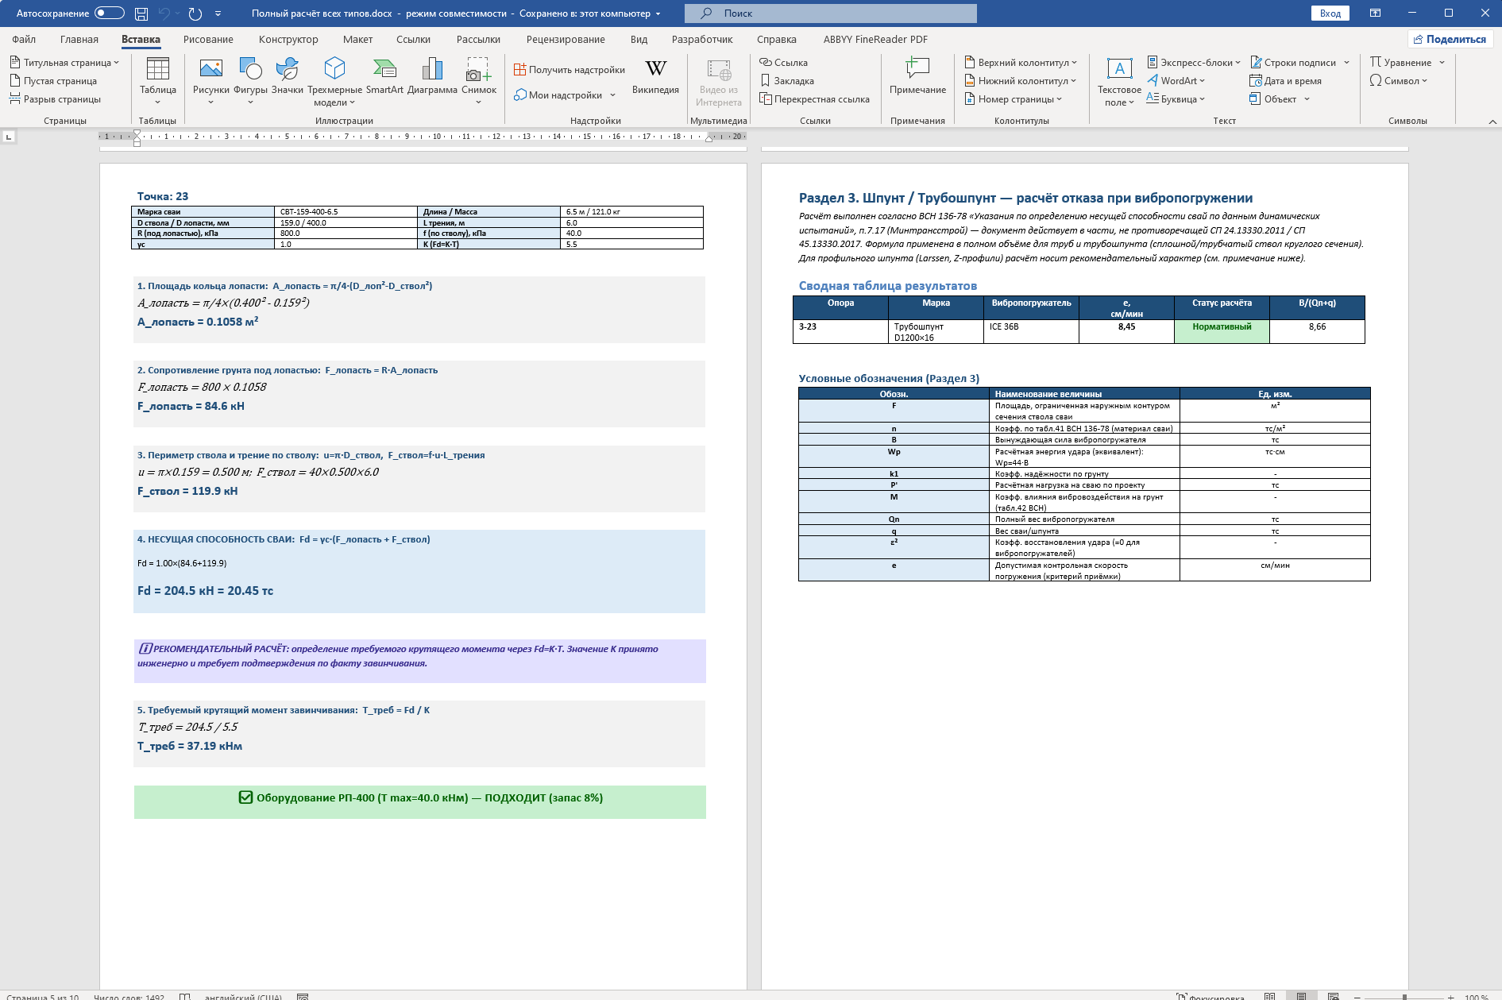
Task: Click the Undo arrow icon
Action: click(164, 14)
